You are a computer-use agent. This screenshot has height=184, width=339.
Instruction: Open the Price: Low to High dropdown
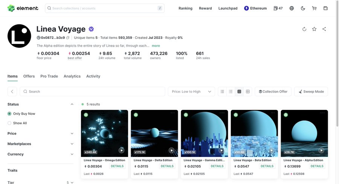191,91
